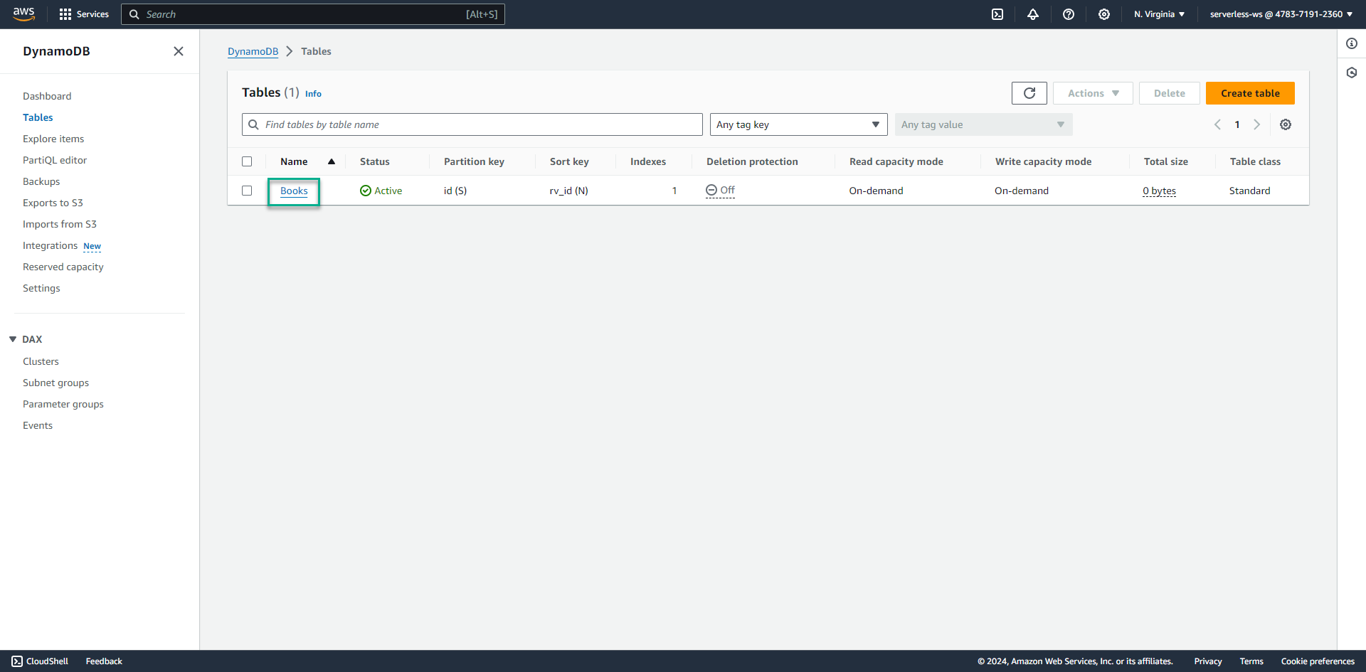Open the Any tag key dropdown
This screenshot has height=672, width=1366.
click(799, 124)
